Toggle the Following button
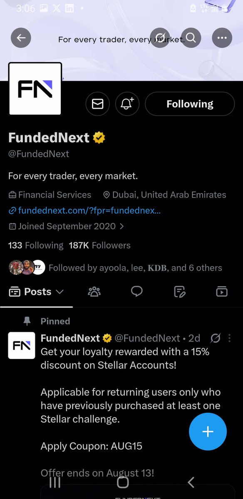243x499 pixels. (x=190, y=104)
